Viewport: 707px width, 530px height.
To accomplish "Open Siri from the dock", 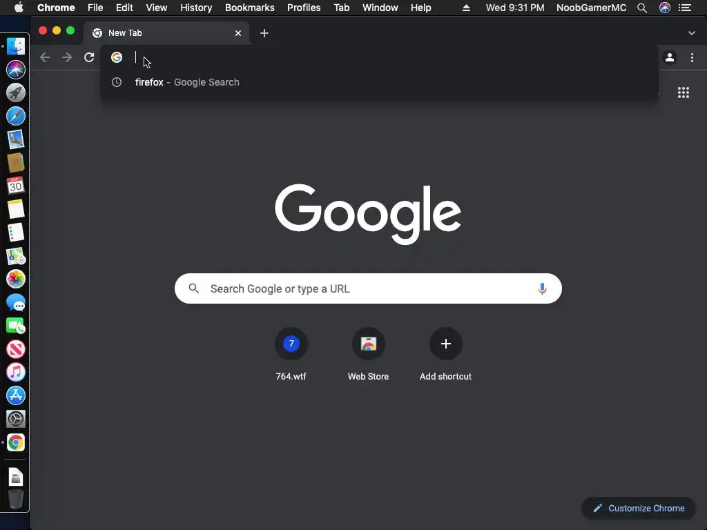I will 16,70.
